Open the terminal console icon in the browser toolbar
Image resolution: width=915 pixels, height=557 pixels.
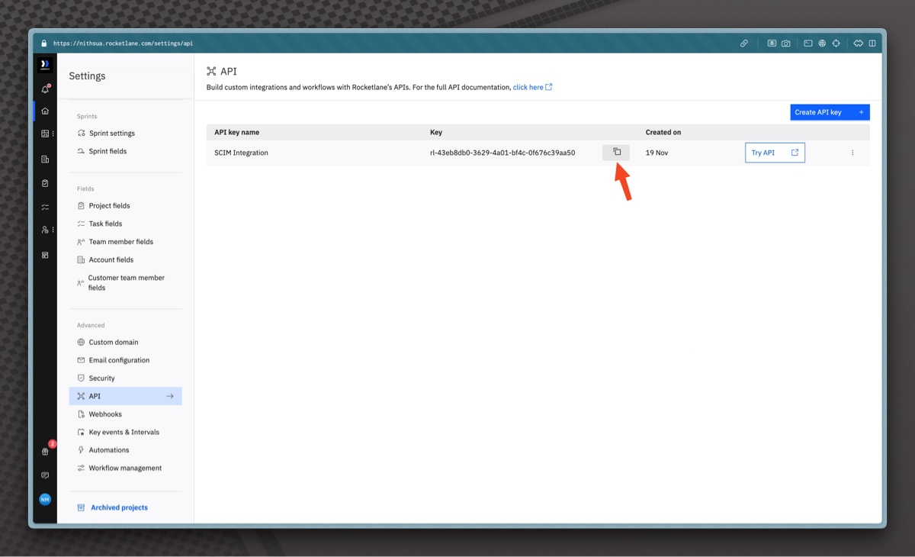point(807,43)
